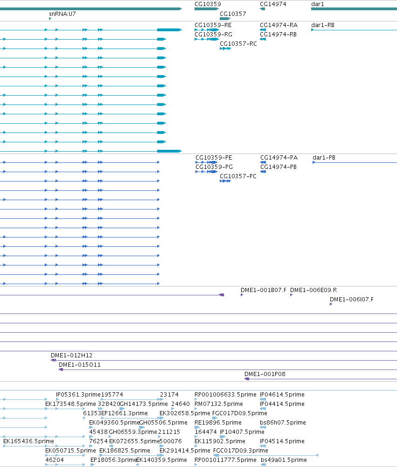Select EST EK186825.5prime
This screenshot has height=467, width=397.
[125, 451]
